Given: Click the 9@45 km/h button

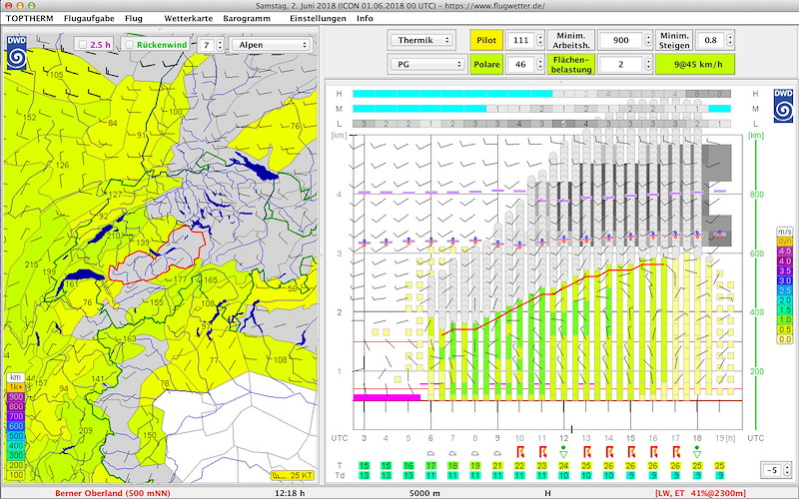Looking at the screenshot, I should [695, 64].
